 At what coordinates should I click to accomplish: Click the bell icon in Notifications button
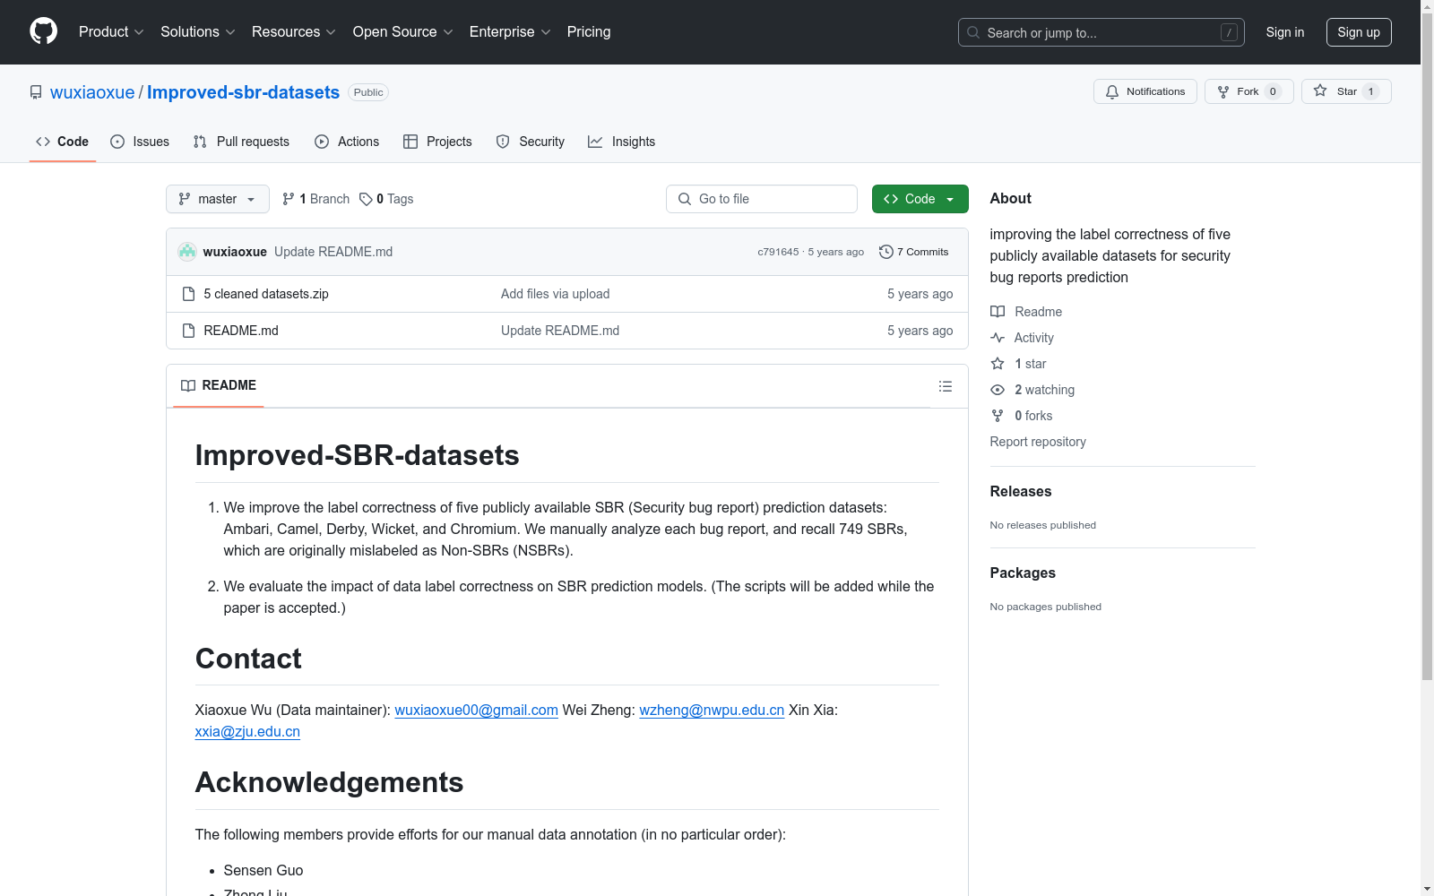click(x=1112, y=91)
